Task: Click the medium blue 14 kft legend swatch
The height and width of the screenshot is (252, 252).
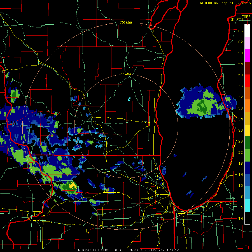Action: [247, 180]
